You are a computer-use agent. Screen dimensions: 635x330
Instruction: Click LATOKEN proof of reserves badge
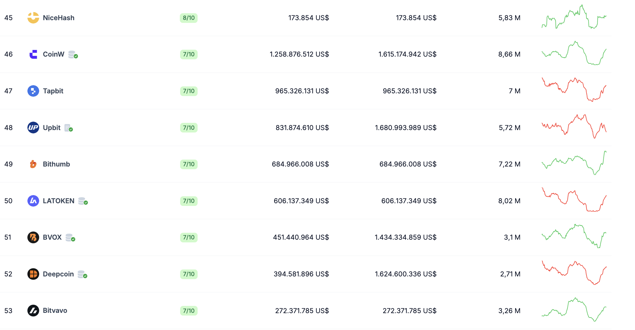click(x=83, y=201)
